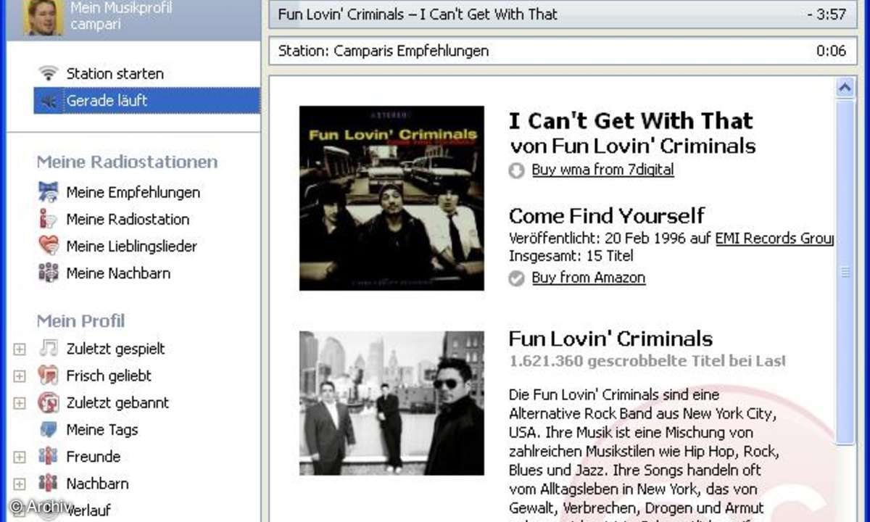This screenshot has width=870, height=522.
Task: Select the highlighted Gerade läuft entry
Action: [x=146, y=101]
